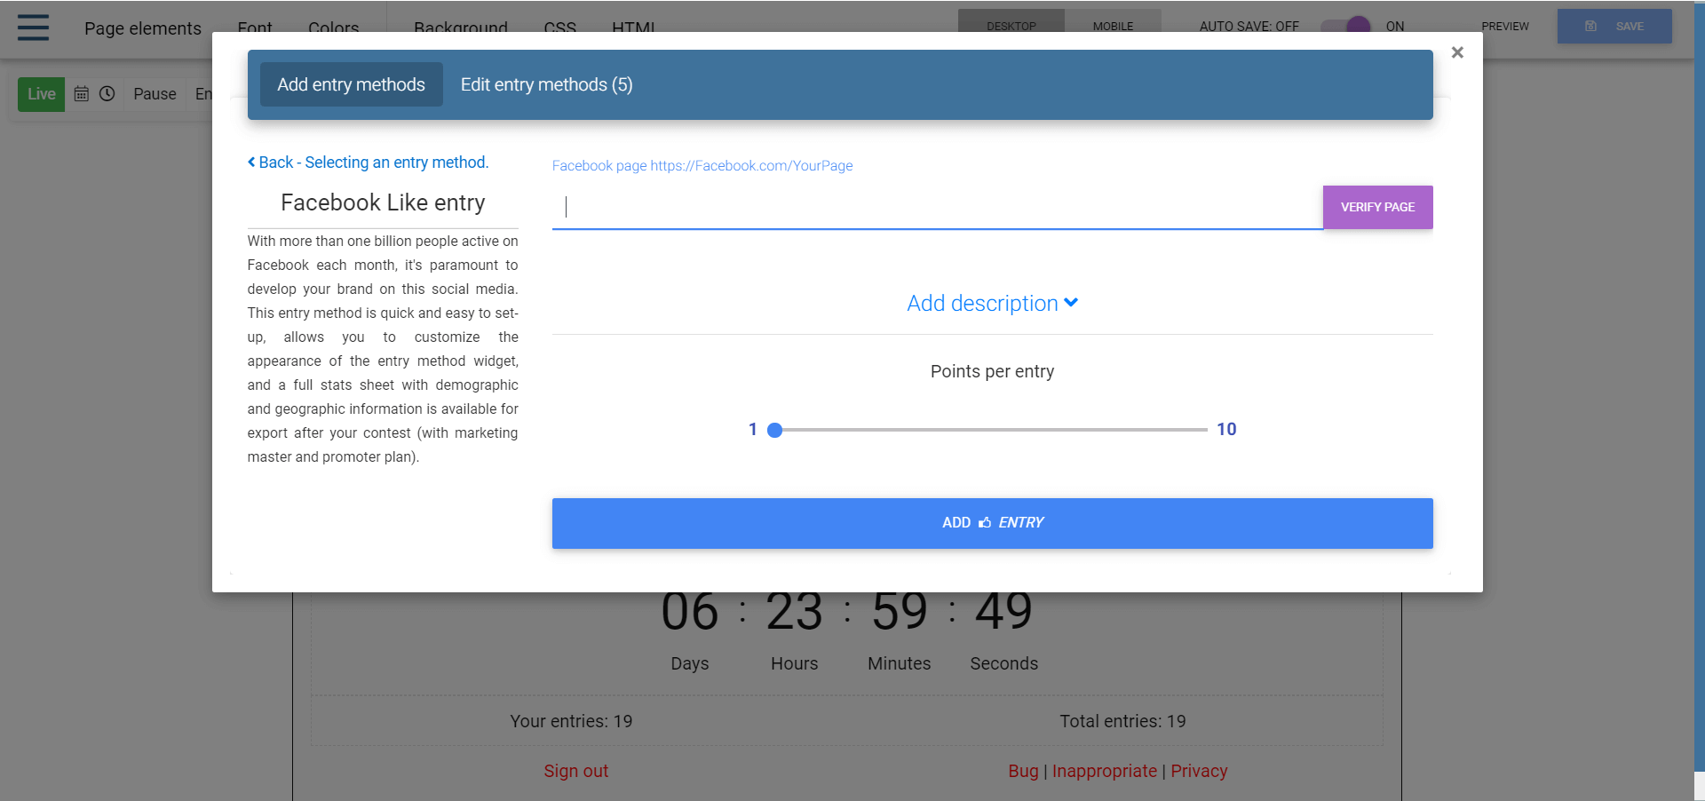
Task: Go back to selecting an entry method
Action: (x=368, y=163)
